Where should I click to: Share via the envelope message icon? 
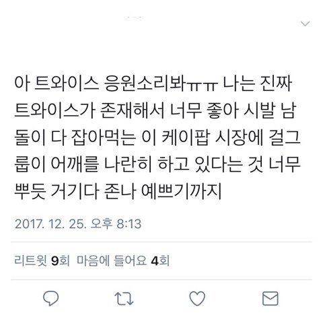click(271, 298)
